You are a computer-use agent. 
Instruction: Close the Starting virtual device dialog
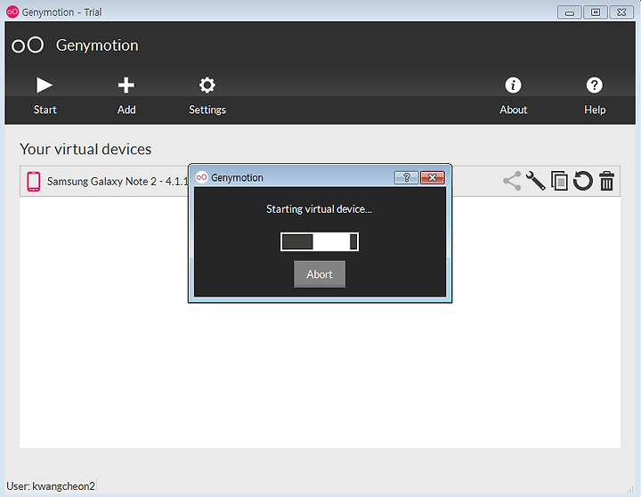tap(433, 177)
